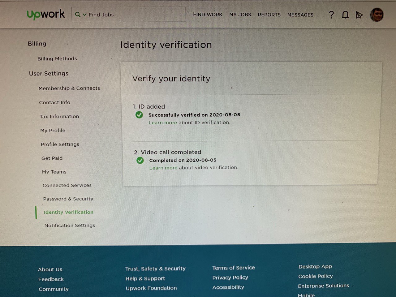Open Community footer link
Screen dimensions: 396x297
click(54, 289)
